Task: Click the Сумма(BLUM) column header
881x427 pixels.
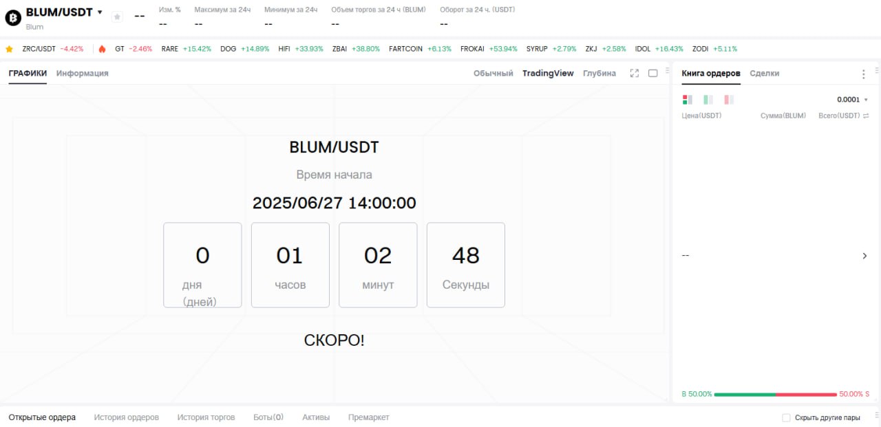Action: click(783, 116)
